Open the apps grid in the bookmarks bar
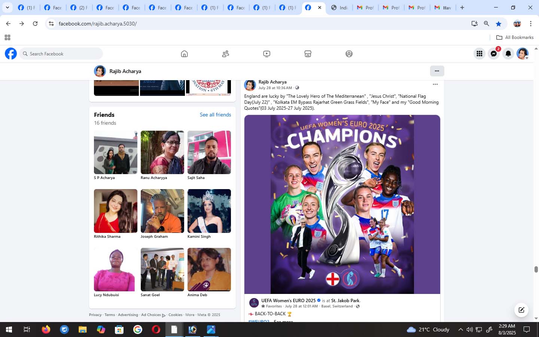539x337 pixels. pyautogui.click(x=7, y=37)
